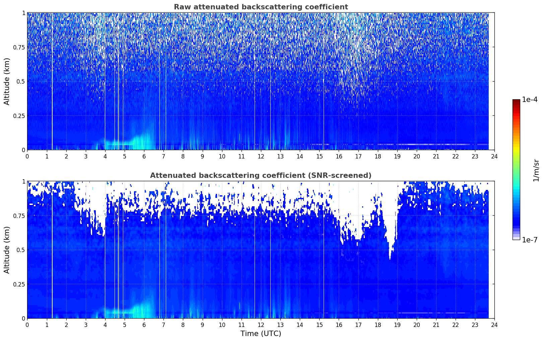Click the 0.75 altitude tick on bottom plot

19,216
